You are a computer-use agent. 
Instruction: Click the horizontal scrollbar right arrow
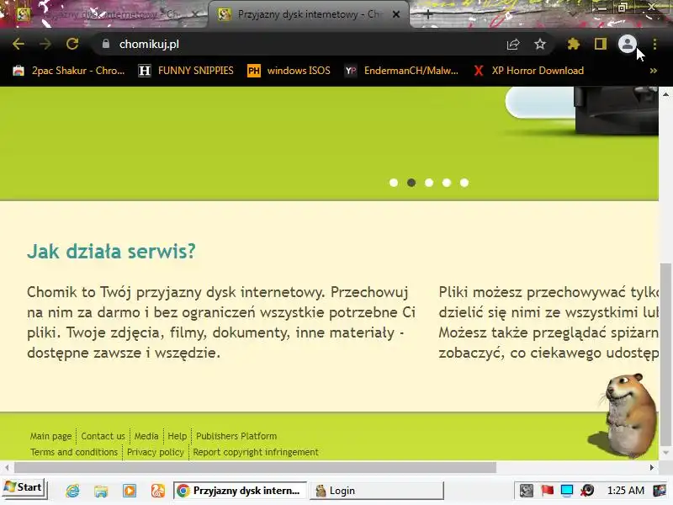(652, 467)
